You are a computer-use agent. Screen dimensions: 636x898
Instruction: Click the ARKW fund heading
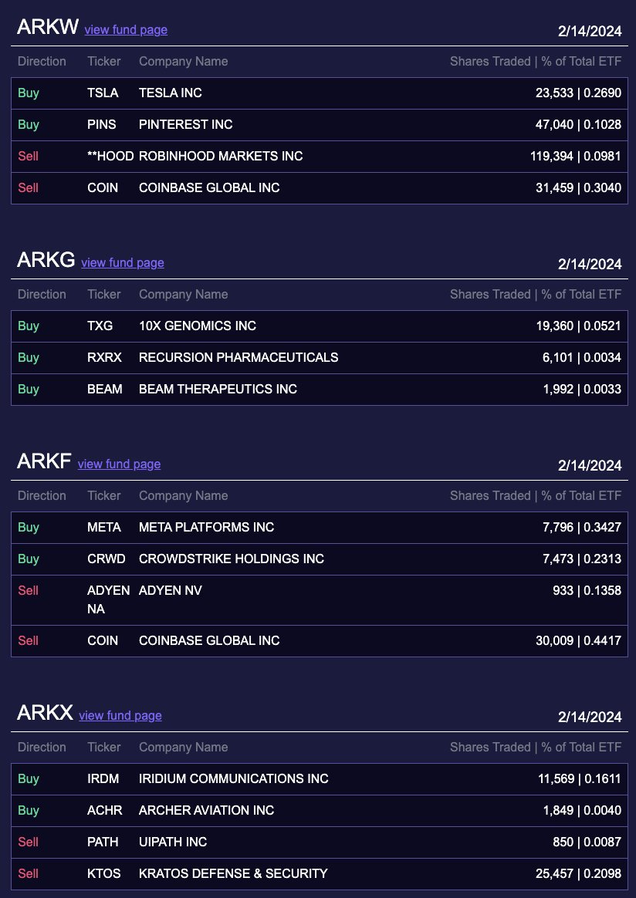click(x=48, y=27)
